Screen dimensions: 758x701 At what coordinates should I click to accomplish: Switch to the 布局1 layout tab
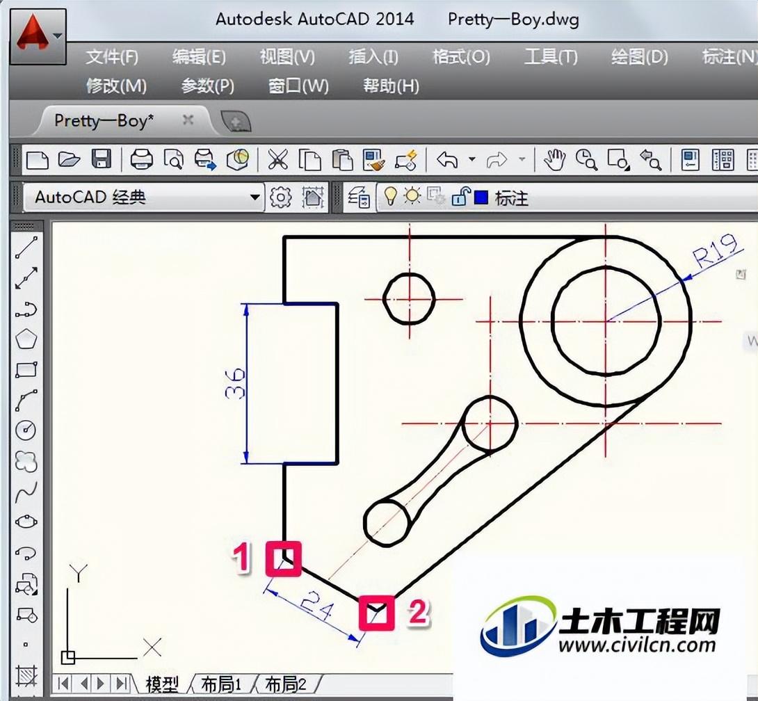click(220, 684)
